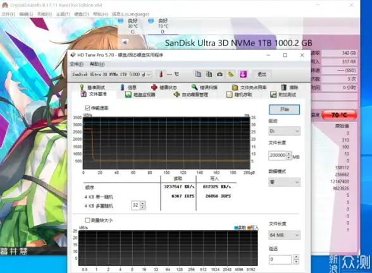The width and height of the screenshot is (372, 273).
Task: Switch to the 信息 info tab
Action: tap(128, 87)
